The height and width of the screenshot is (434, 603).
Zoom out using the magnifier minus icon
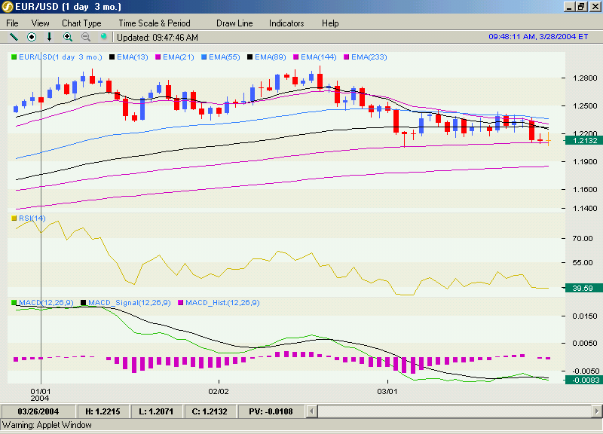tap(85, 37)
